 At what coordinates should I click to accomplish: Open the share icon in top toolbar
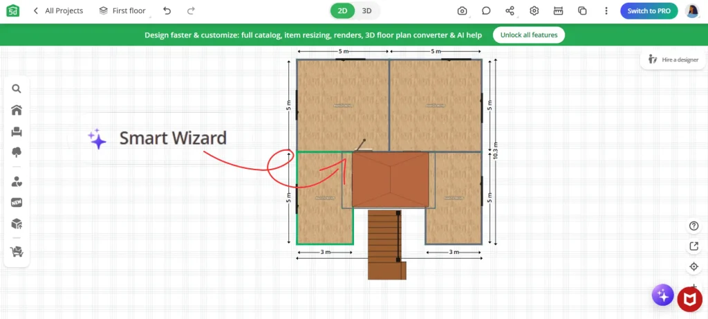coord(510,11)
